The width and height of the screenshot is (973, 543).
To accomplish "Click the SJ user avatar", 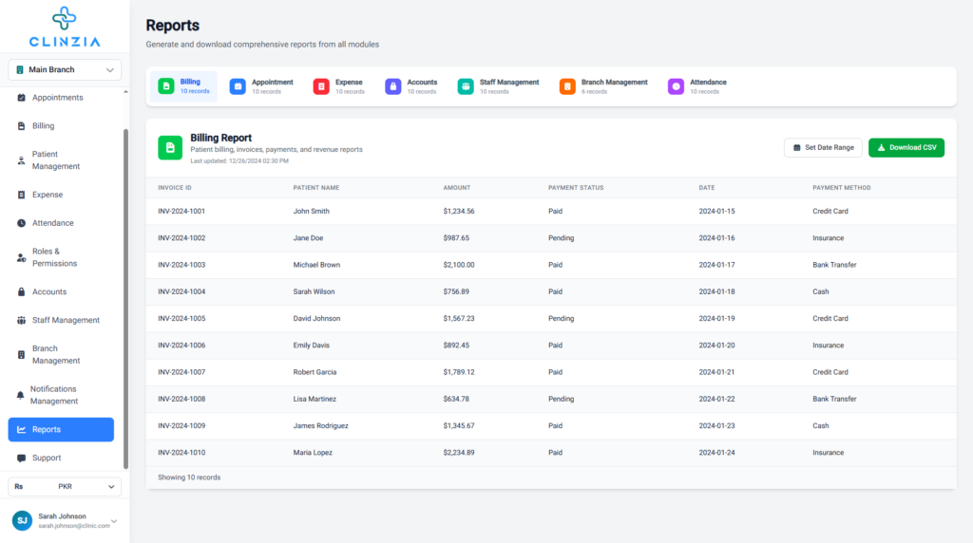I will [22, 520].
